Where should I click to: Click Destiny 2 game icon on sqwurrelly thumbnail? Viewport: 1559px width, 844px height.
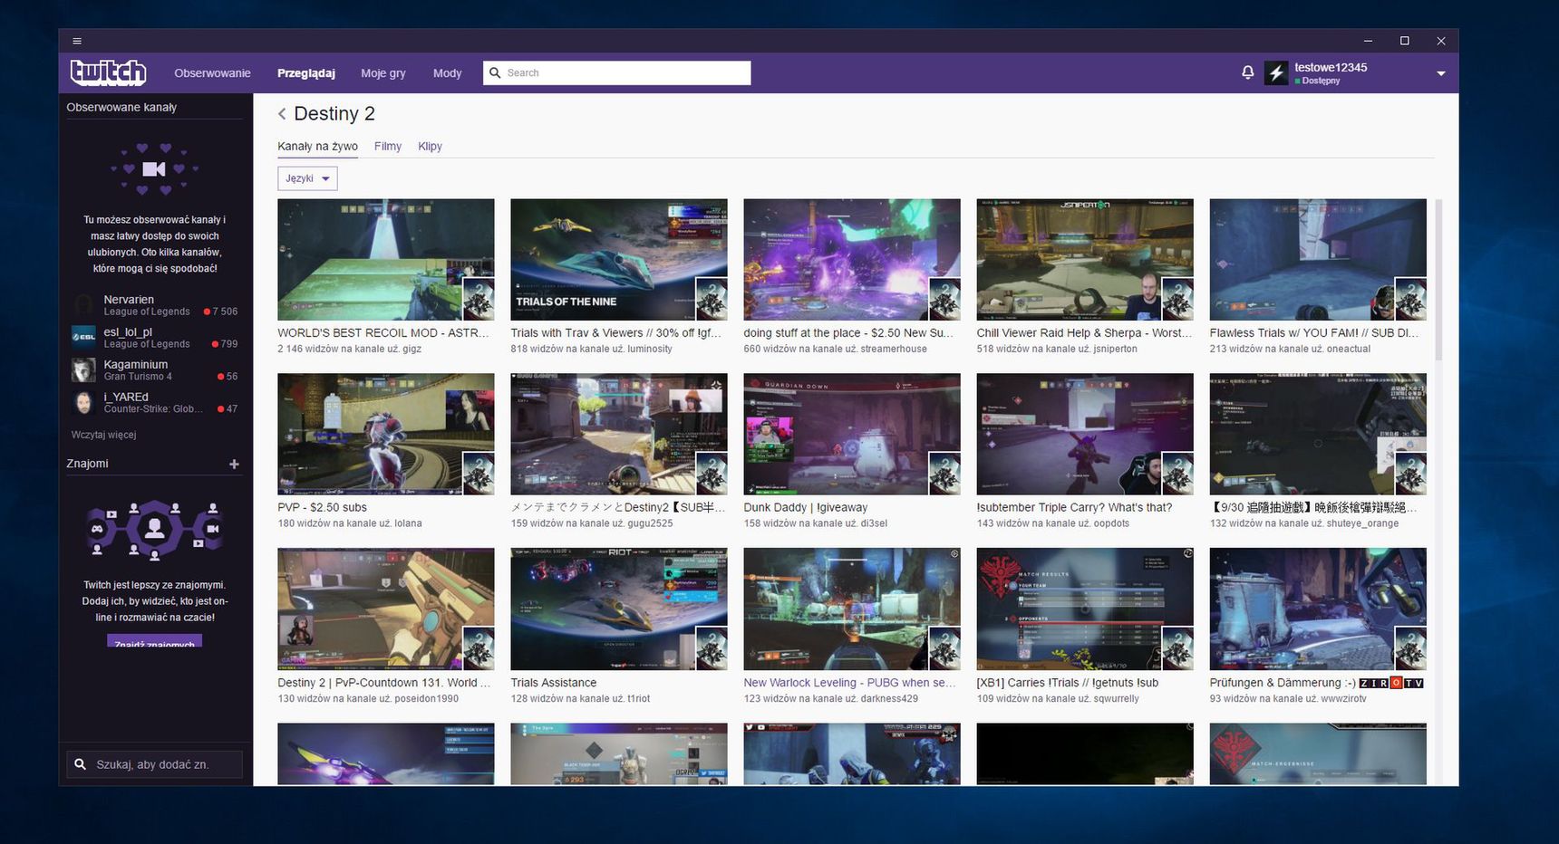1177,648
